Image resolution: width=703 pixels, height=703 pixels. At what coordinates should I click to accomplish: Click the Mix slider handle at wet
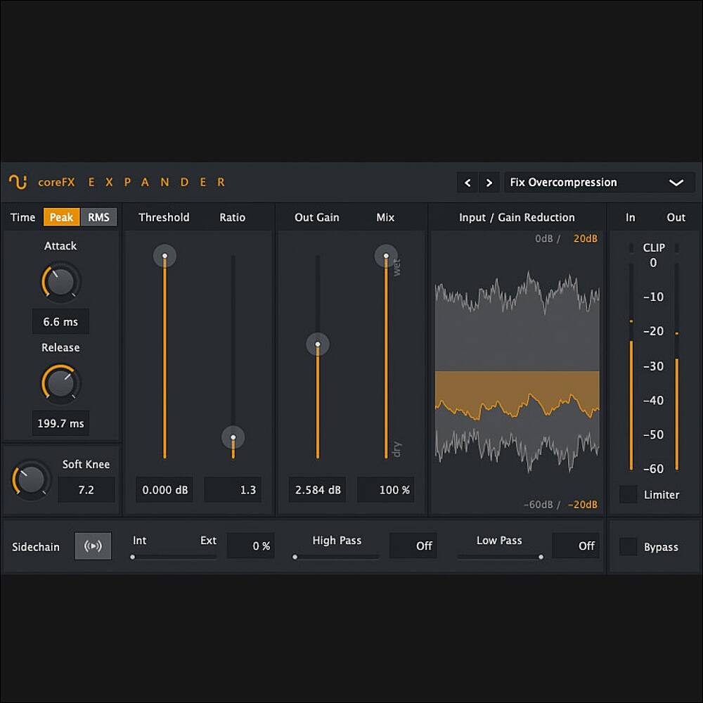(x=386, y=256)
